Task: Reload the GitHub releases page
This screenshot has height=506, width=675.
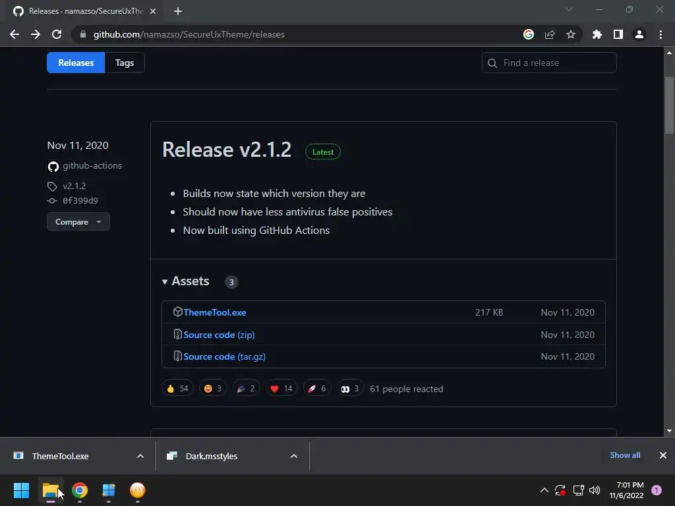Action: (x=57, y=34)
